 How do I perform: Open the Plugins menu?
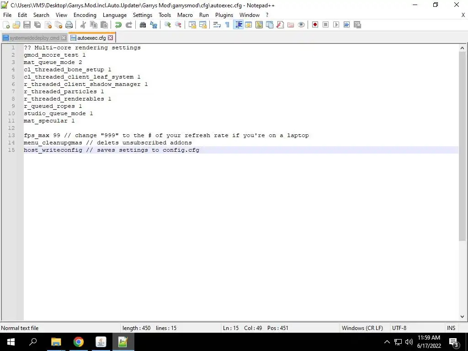pos(224,15)
